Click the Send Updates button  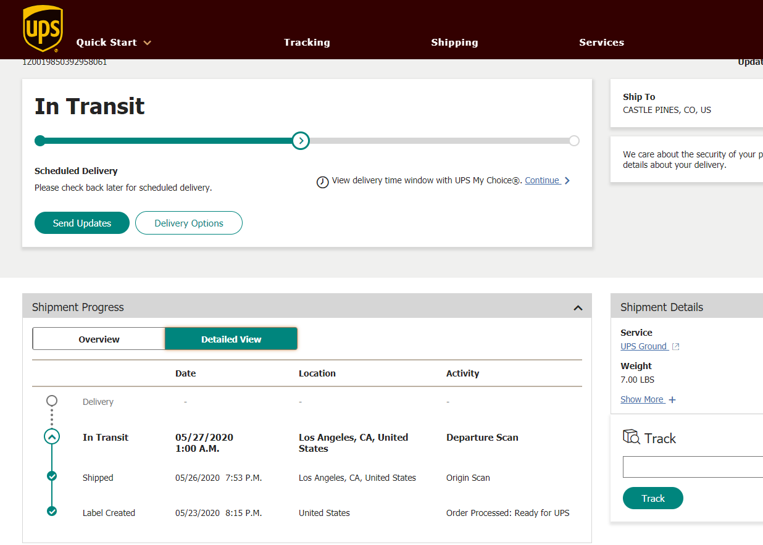click(x=82, y=223)
